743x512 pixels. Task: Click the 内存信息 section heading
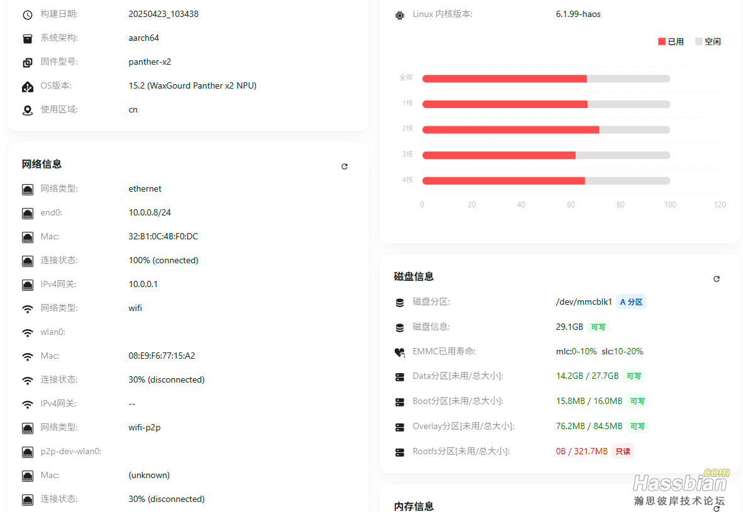(414, 506)
